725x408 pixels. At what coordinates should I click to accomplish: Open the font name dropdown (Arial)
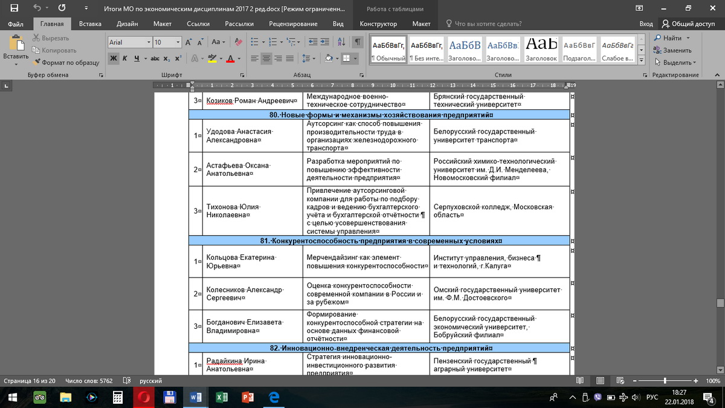tap(149, 42)
